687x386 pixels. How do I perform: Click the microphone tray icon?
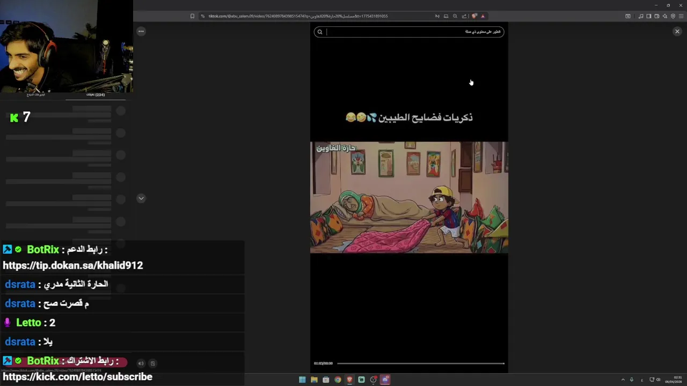click(x=632, y=380)
